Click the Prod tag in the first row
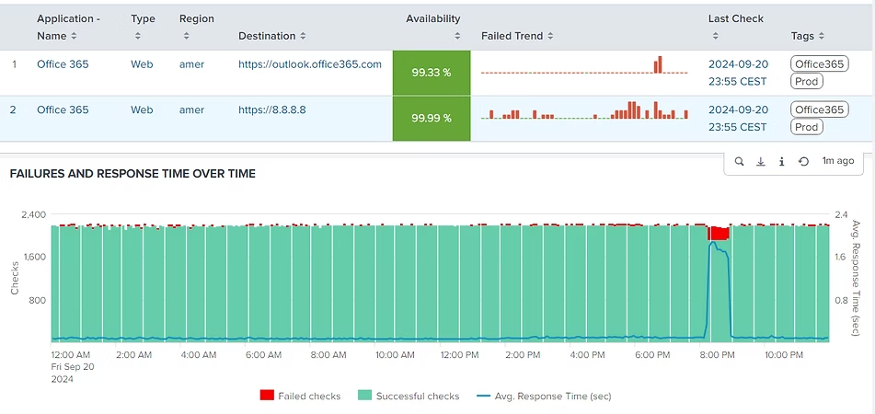This screenshot has height=414, width=875. pyautogui.click(x=806, y=81)
